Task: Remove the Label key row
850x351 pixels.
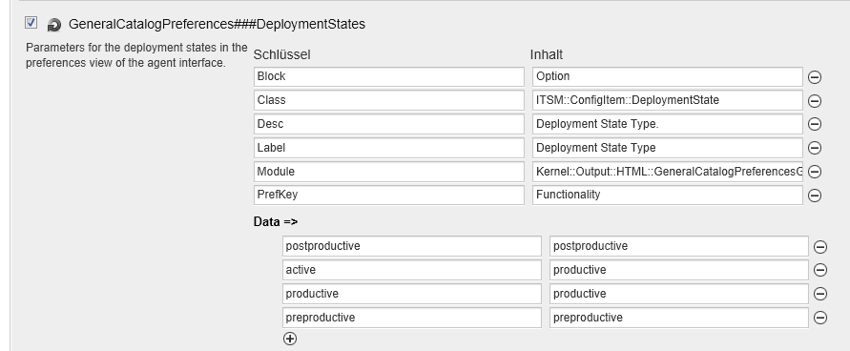Action: coord(814,148)
